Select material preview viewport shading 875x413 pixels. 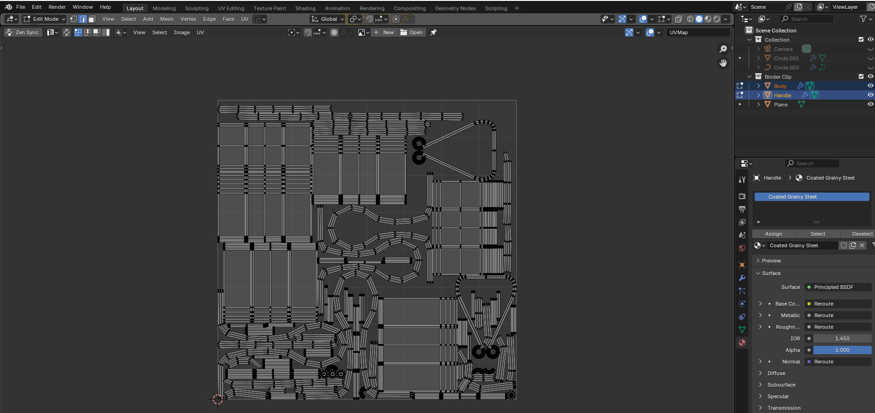[708, 19]
